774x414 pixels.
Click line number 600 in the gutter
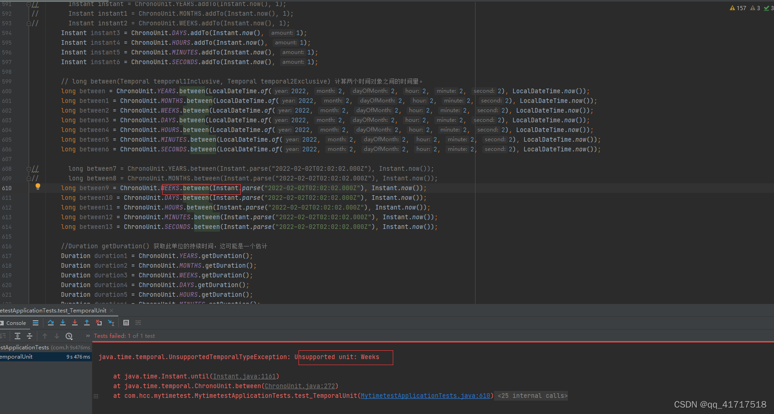click(x=7, y=91)
